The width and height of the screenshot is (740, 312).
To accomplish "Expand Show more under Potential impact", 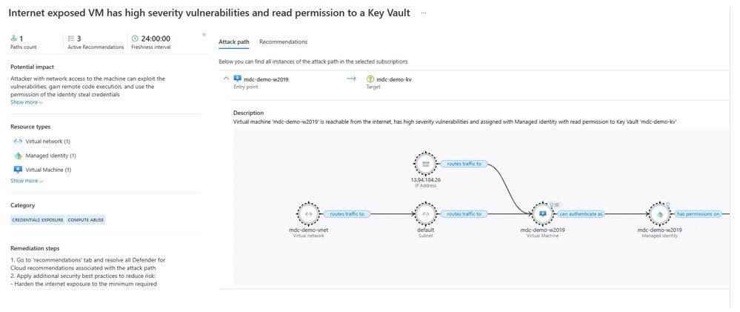I will pos(26,102).
